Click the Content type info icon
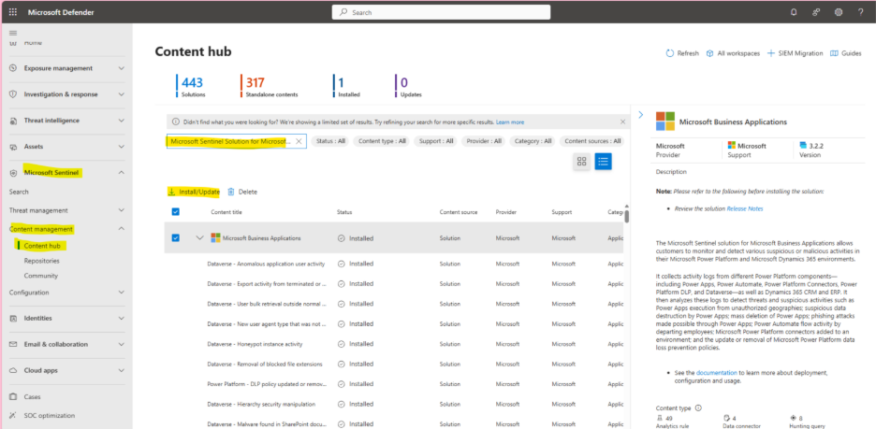This screenshot has width=876, height=429. pyautogui.click(x=698, y=408)
